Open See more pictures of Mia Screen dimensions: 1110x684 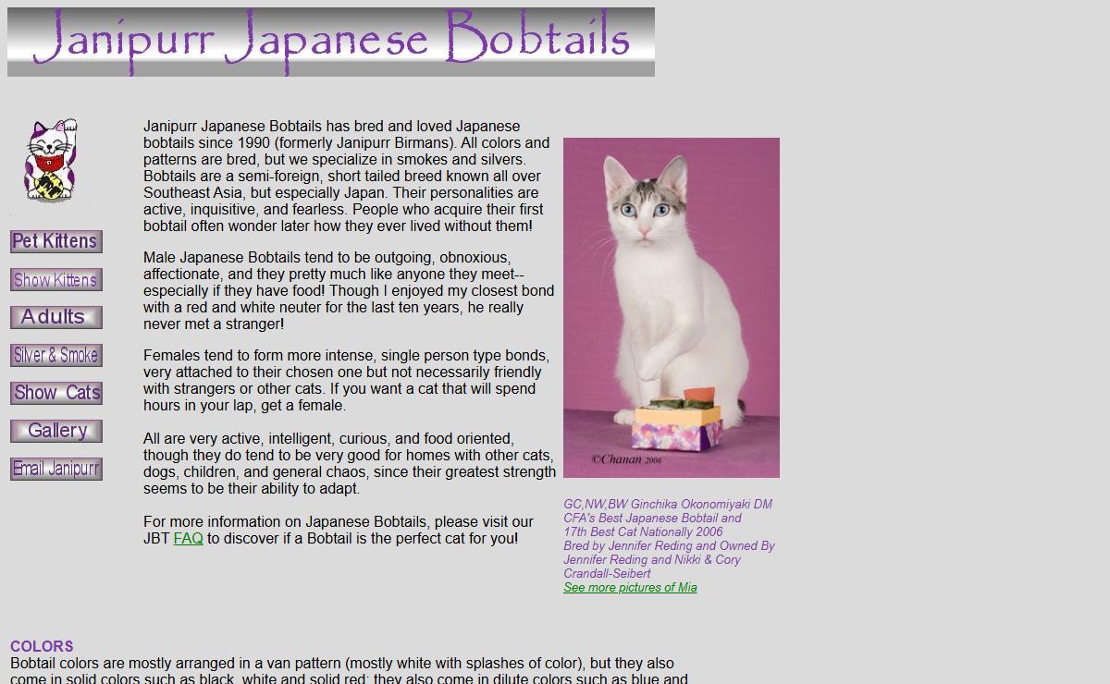point(630,588)
